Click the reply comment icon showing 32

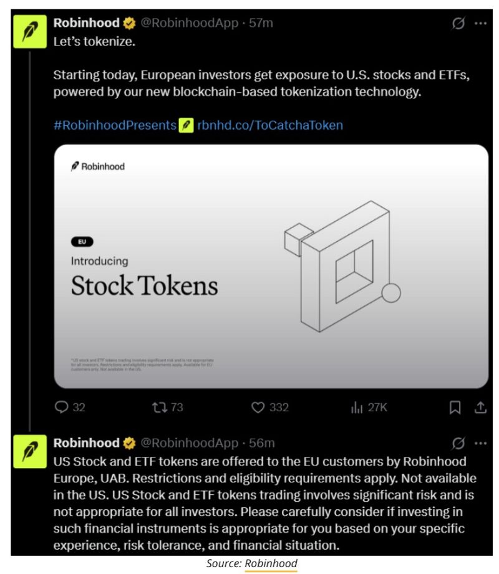pos(62,407)
